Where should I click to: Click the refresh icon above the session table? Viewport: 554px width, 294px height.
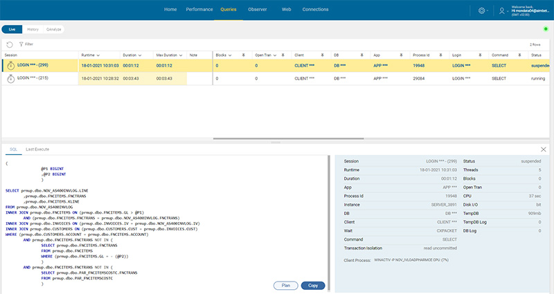pyautogui.click(x=10, y=44)
